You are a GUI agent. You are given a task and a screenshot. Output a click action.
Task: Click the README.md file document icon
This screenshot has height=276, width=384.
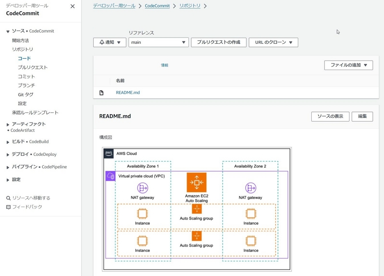pos(101,93)
